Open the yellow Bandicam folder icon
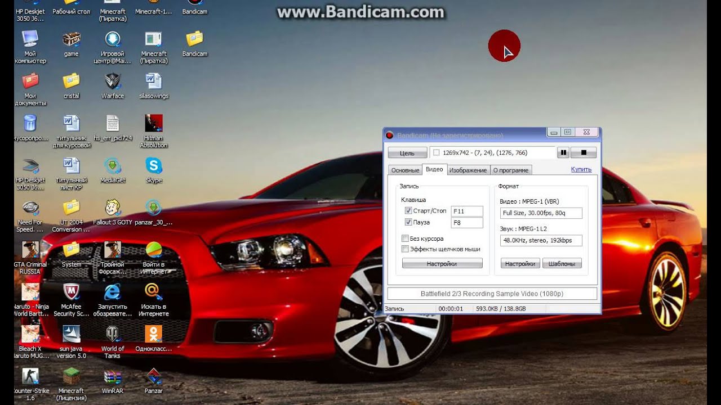Screen dimensions: 721x405 pos(194,44)
